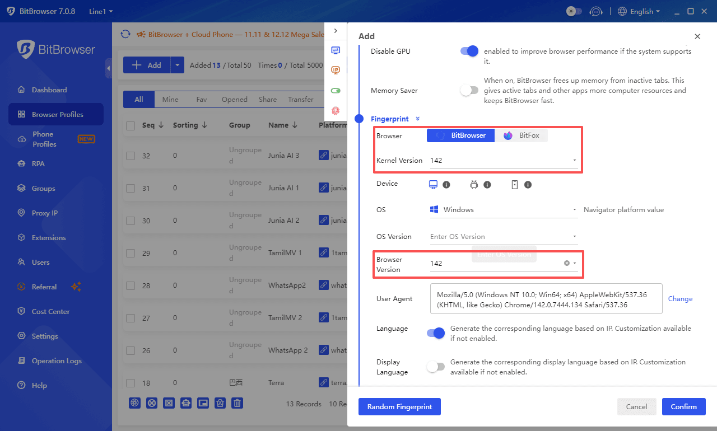Image resolution: width=717 pixels, height=431 pixels.
Task: Turn off the Disable GPU toggle
Action: (x=469, y=51)
